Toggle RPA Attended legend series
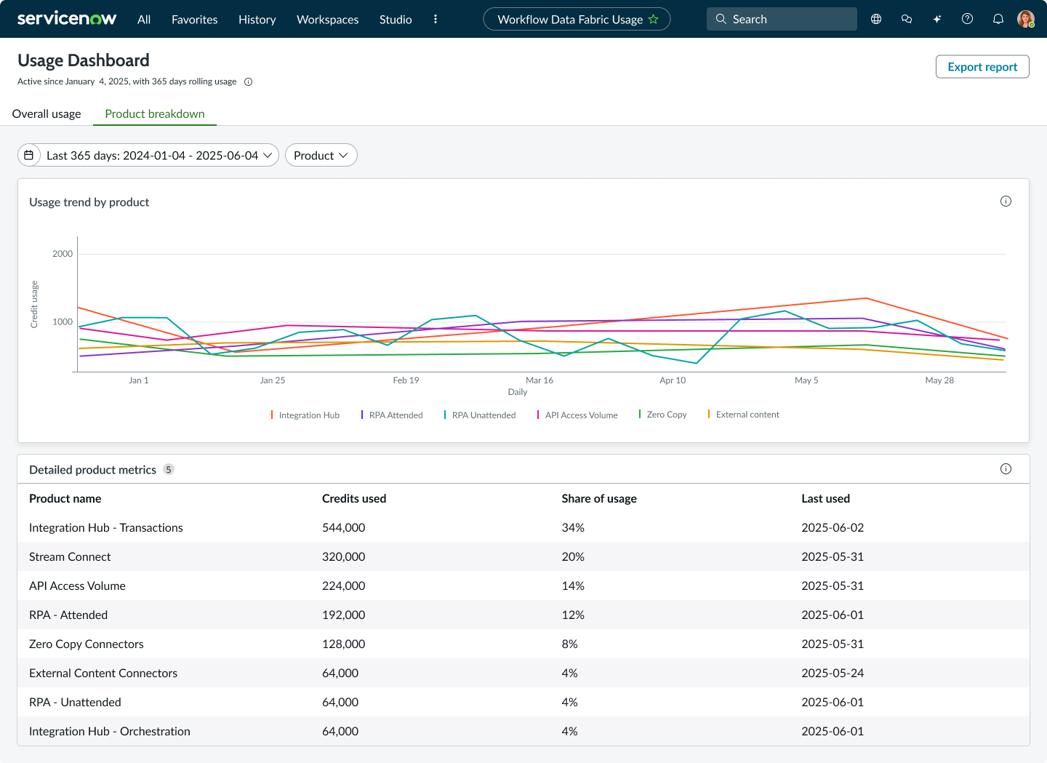 click(392, 415)
